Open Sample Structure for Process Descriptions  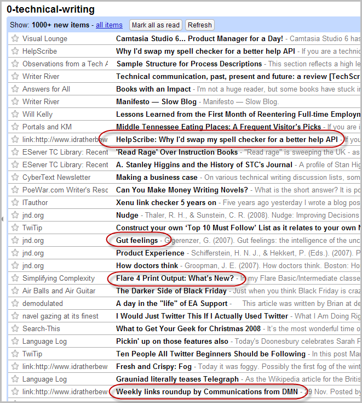189,64
